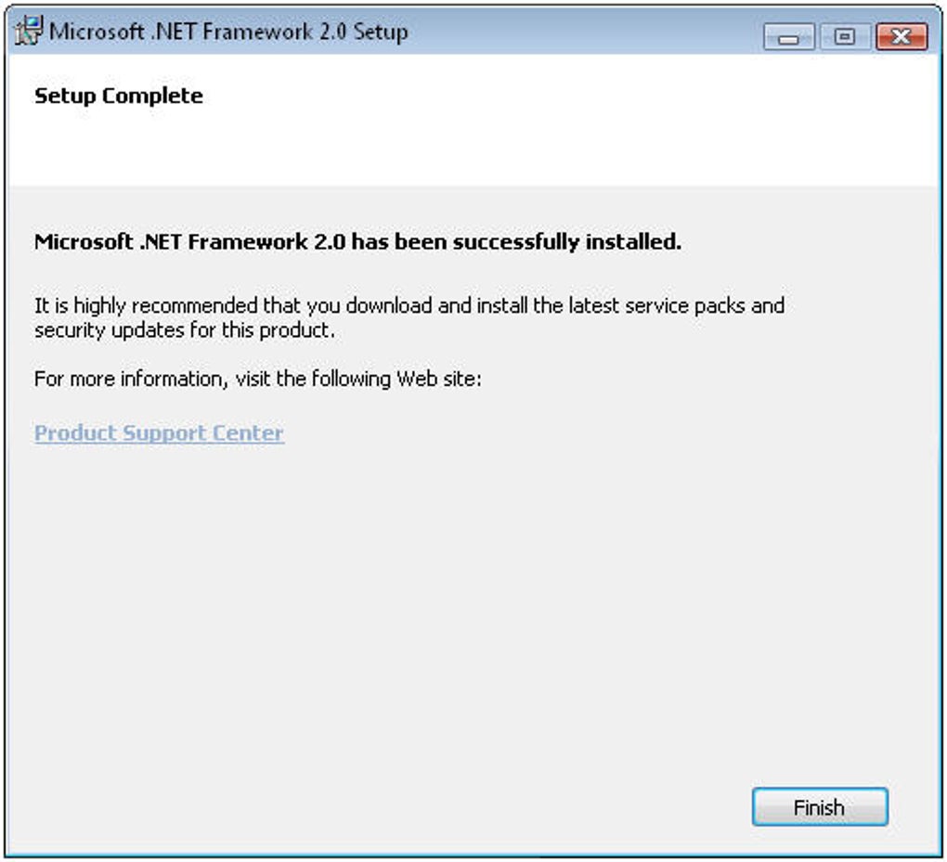Click the window title text in title bar
Image resolution: width=947 pixels, height=862 pixels.
coord(228,32)
